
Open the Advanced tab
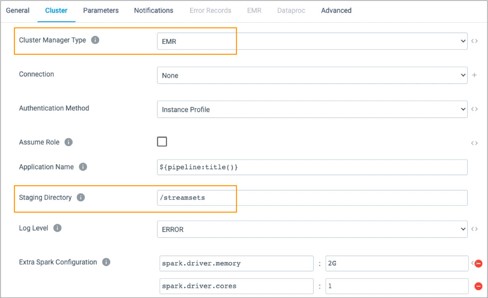336,10
